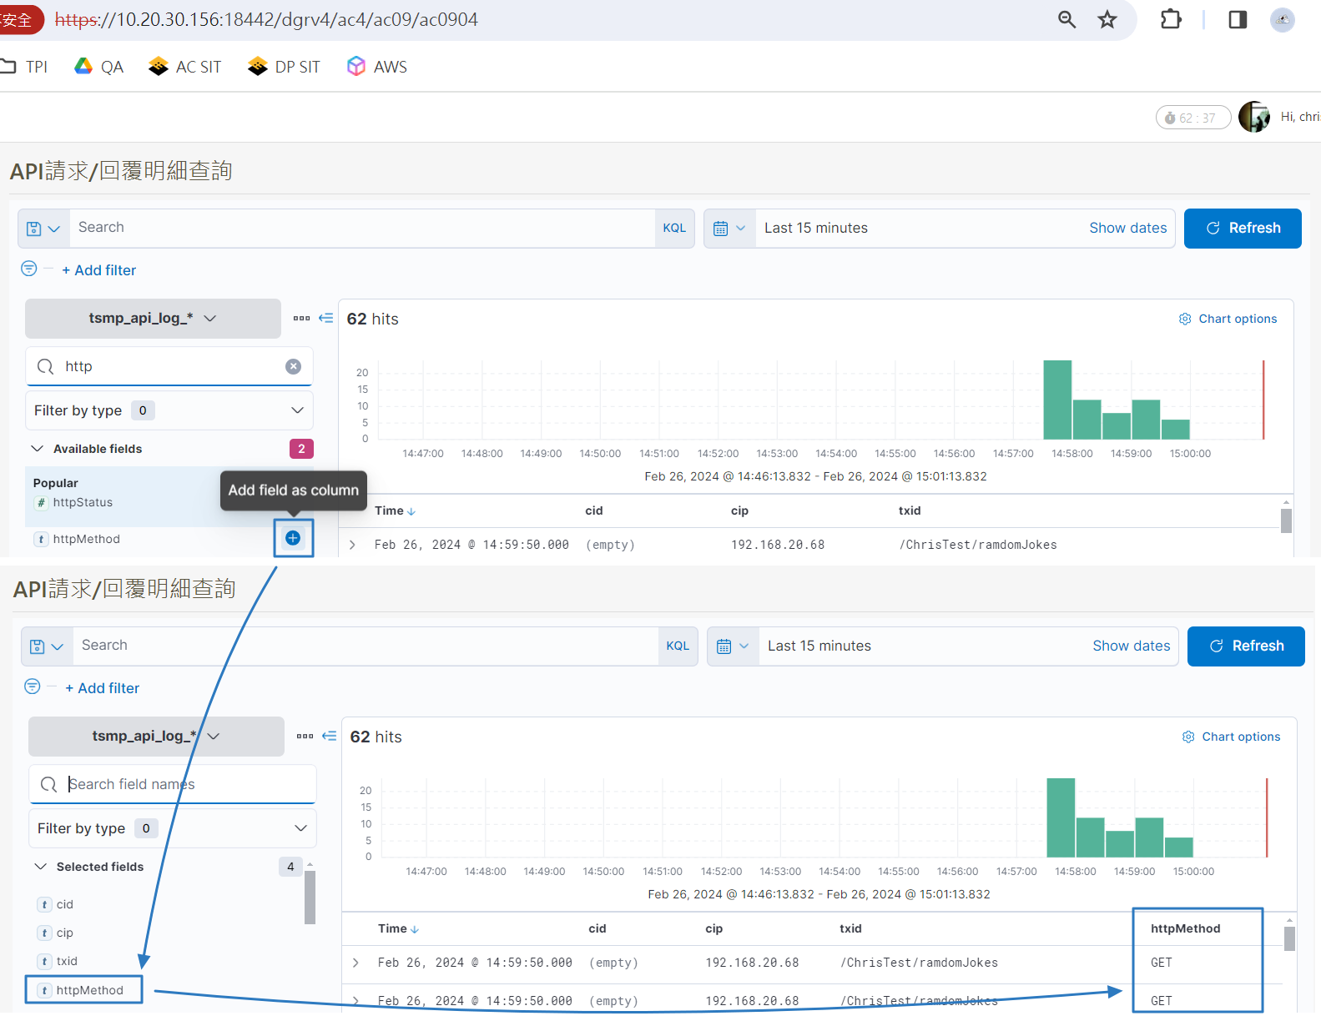Screen dimensions: 1321x1021
Task: Bookmark this page with the star icon
Action: click(x=1107, y=19)
